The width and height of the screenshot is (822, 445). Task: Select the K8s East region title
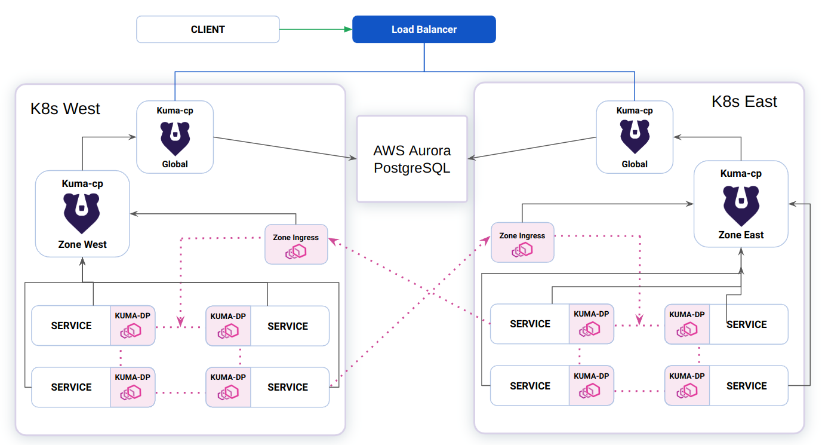pos(744,102)
